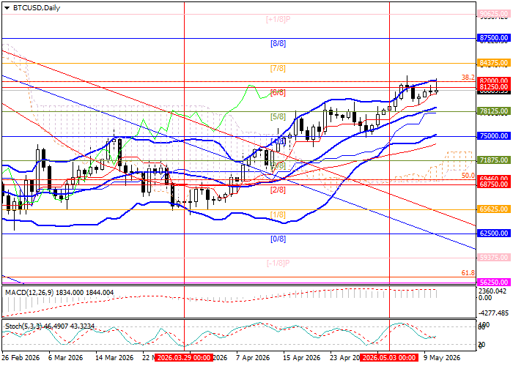Click the [0/8] Murrey level label

[278, 239]
